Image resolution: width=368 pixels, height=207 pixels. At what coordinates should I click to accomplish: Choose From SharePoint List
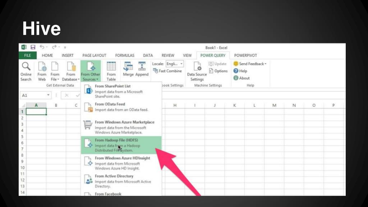point(121,91)
